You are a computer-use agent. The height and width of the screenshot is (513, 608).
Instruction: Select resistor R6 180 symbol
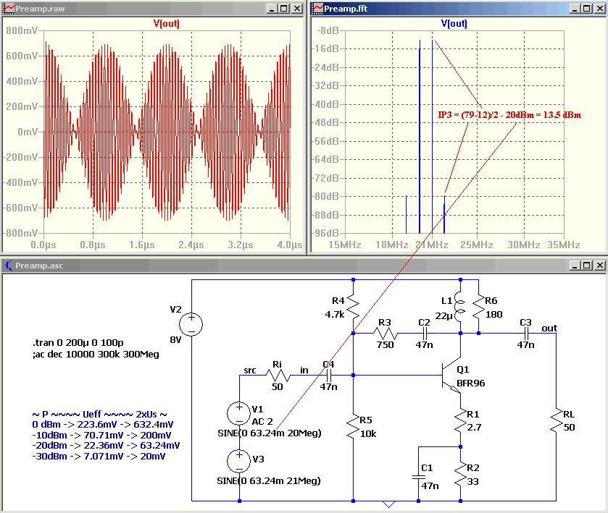click(x=479, y=308)
